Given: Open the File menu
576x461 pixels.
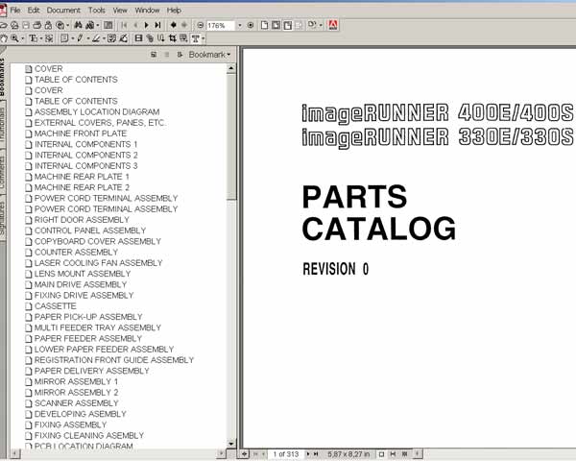Looking at the screenshot, I should pyautogui.click(x=15, y=11).
